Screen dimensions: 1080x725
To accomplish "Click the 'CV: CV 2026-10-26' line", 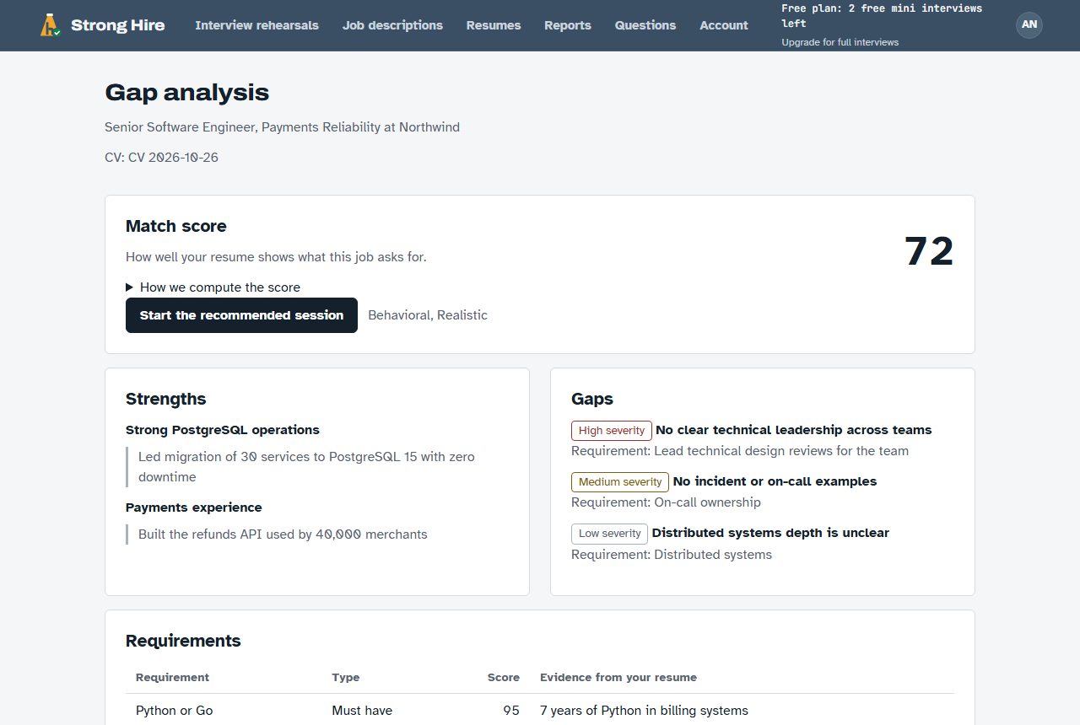I will click(161, 158).
